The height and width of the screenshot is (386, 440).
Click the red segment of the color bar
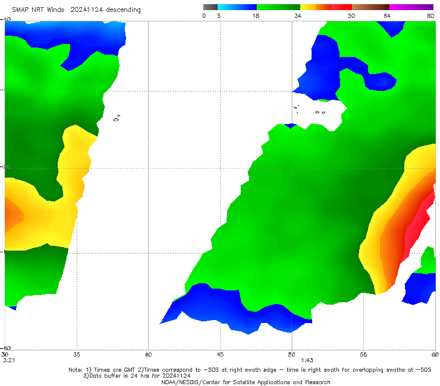point(341,7)
